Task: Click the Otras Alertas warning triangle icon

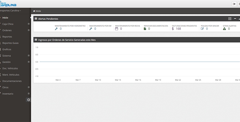Action: (x=224, y=29)
